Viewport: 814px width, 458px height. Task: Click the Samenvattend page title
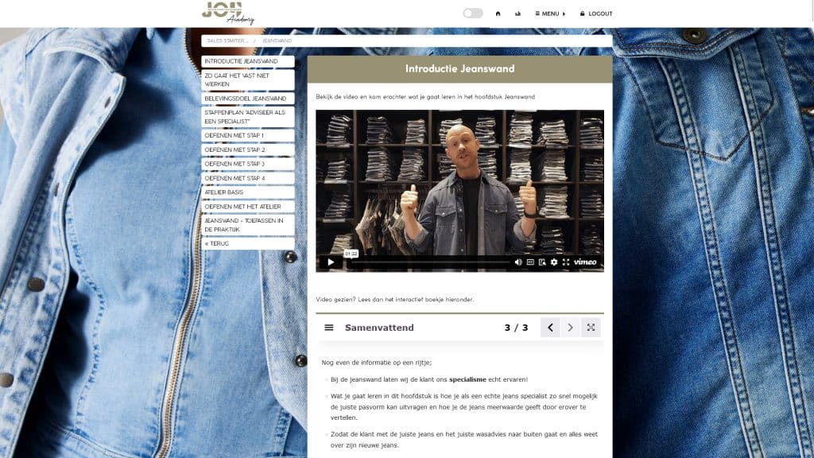379,328
